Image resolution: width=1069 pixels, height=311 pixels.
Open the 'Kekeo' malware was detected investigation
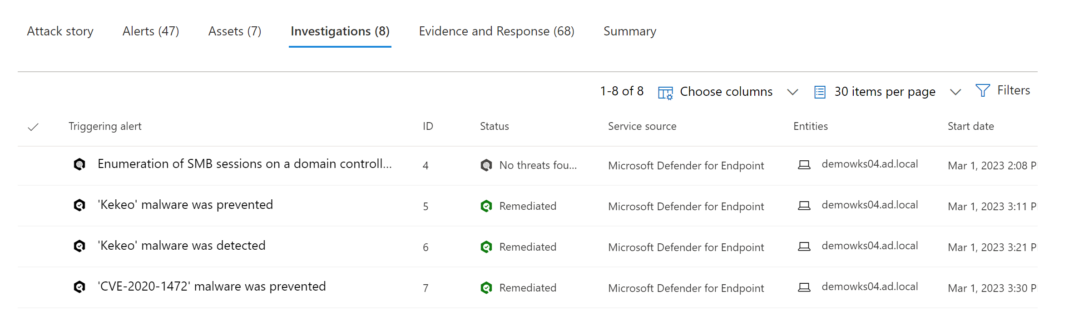coord(181,246)
